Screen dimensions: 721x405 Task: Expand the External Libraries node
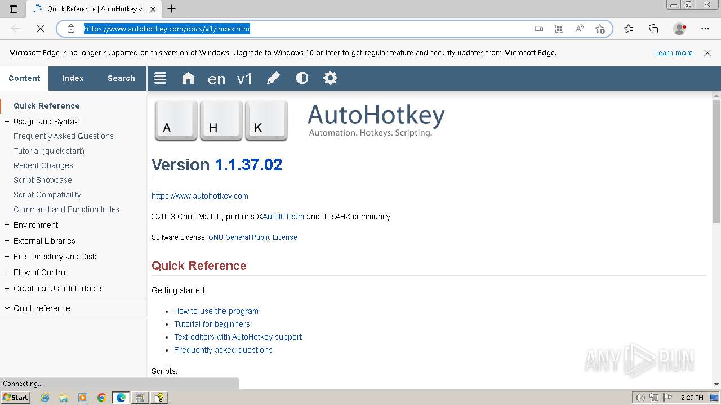[x=7, y=241]
